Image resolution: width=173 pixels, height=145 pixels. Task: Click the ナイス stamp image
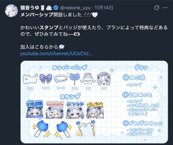tap(95, 110)
